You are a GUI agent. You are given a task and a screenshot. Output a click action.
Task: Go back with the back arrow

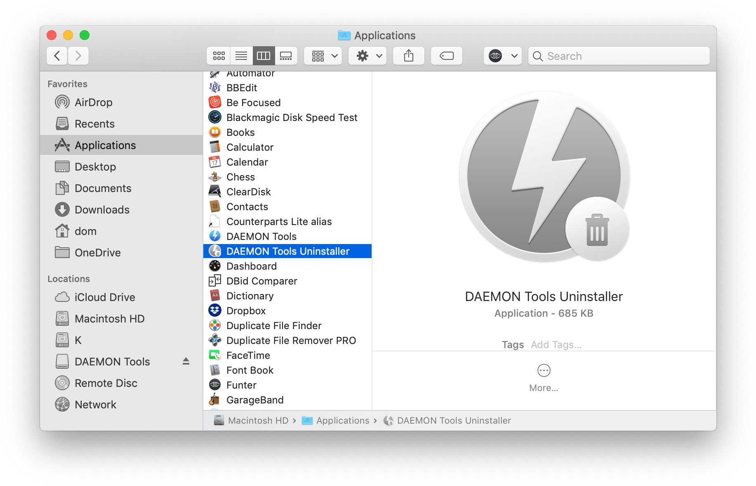[x=57, y=56]
